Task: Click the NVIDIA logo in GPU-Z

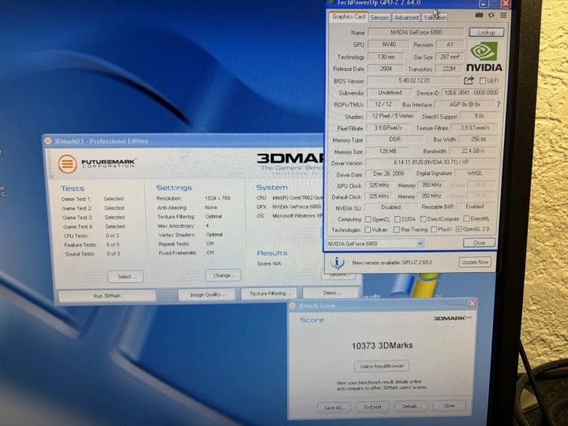Action: click(484, 57)
